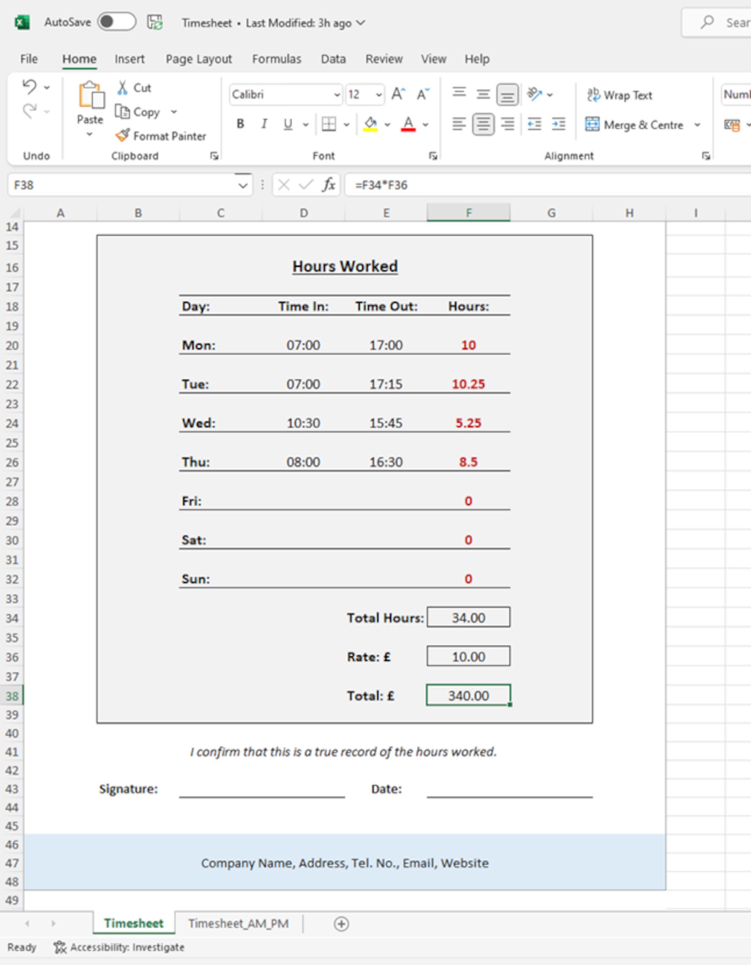
Task: Expand the Font Colour dropdown arrow
Action: (425, 125)
